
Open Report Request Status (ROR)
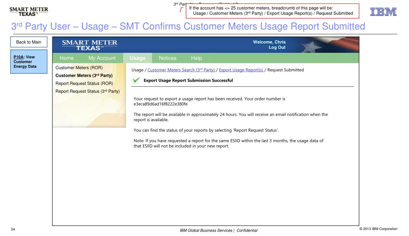[x=84, y=84]
